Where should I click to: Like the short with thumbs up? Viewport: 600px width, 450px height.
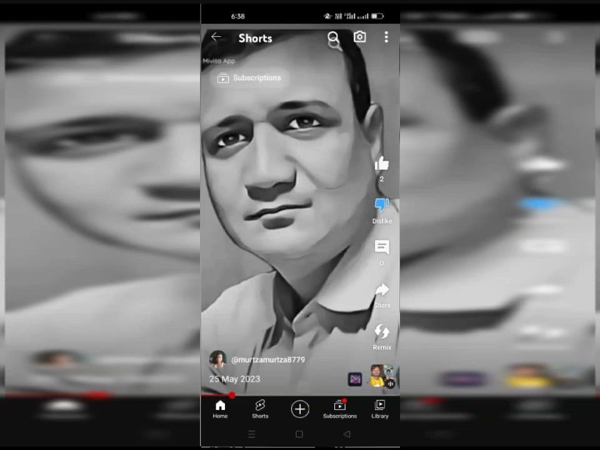point(381,164)
